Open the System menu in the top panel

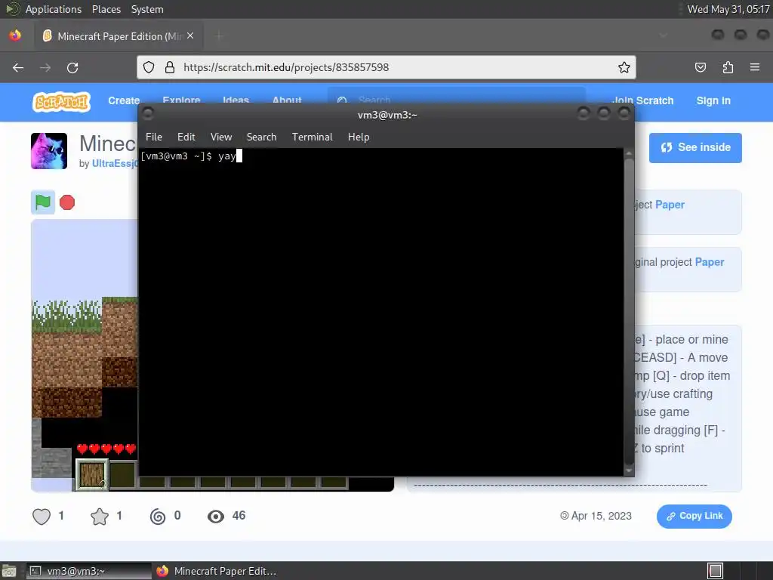147,9
